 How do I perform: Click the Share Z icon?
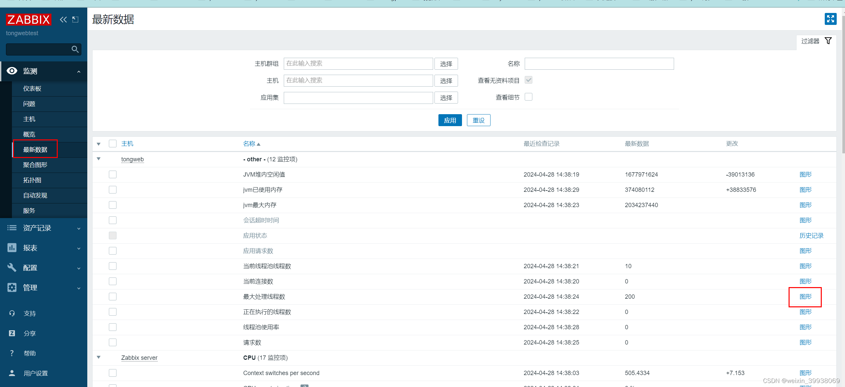pos(12,333)
